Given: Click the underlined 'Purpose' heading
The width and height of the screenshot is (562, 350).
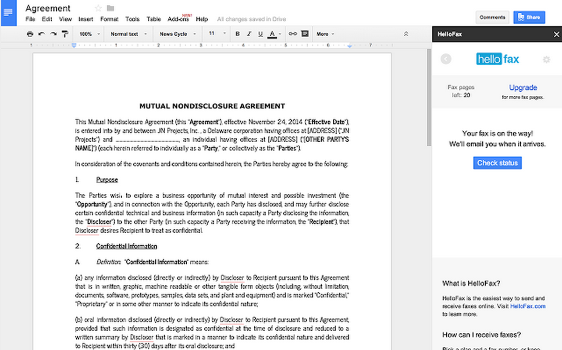Looking at the screenshot, I should click(107, 180).
